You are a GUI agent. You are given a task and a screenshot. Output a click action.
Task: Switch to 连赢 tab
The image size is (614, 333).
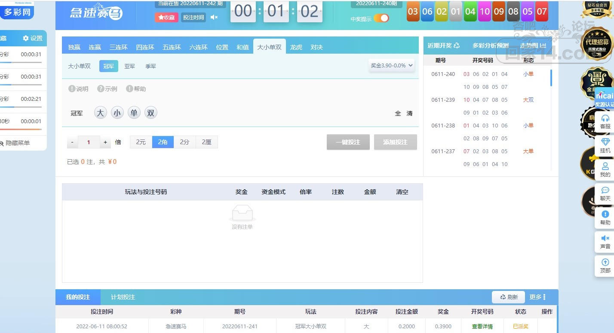(95, 47)
